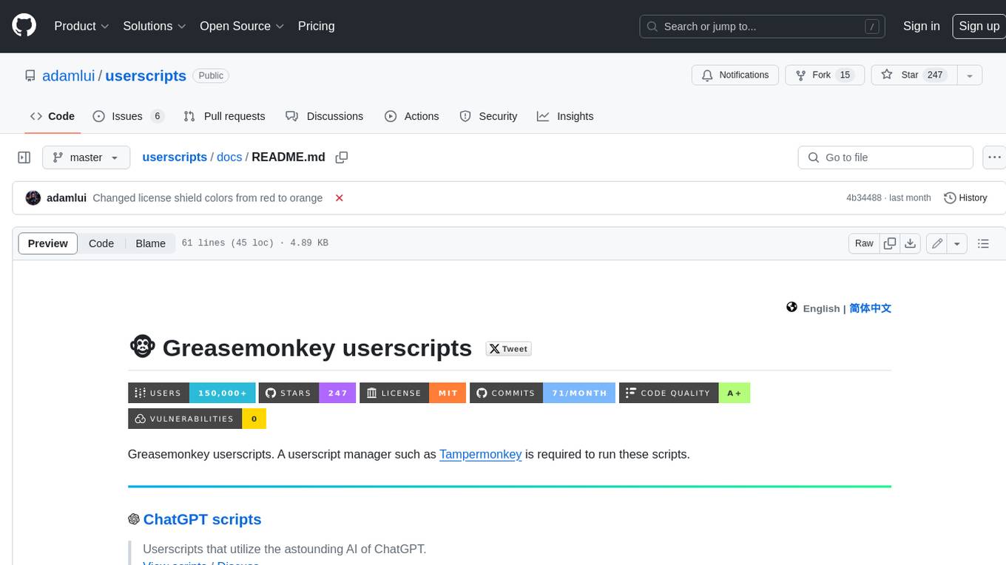Click the Tweet badge
This screenshot has height=565, width=1006.
pyautogui.click(x=509, y=349)
